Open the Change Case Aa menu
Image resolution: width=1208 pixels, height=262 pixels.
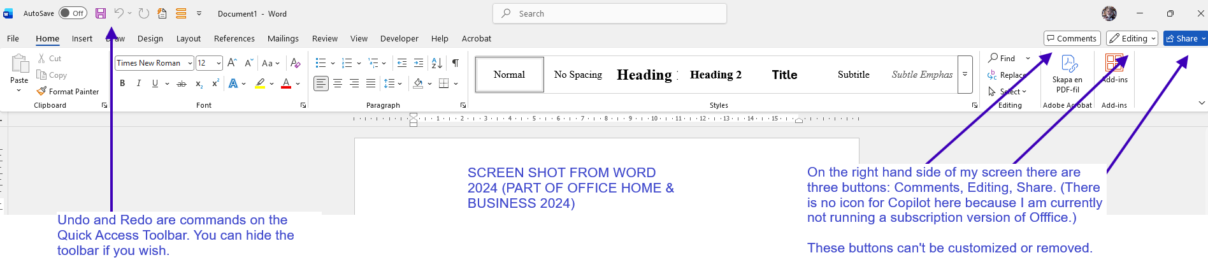(x=271, y=63)
